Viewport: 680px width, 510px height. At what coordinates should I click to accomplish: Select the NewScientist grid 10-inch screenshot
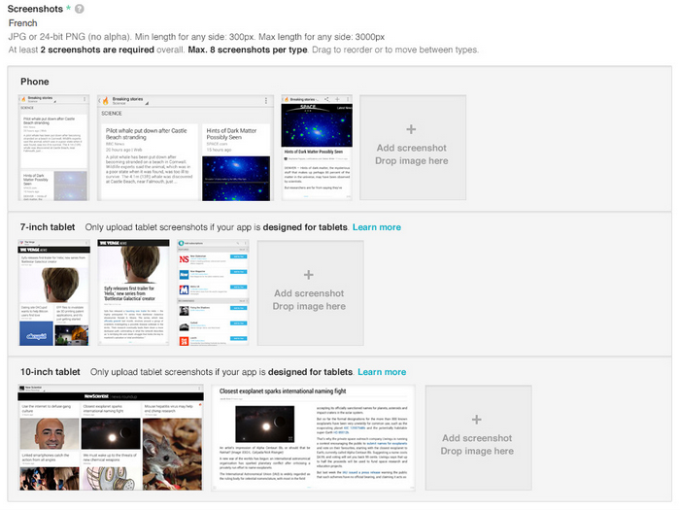(x=111, y=437)
